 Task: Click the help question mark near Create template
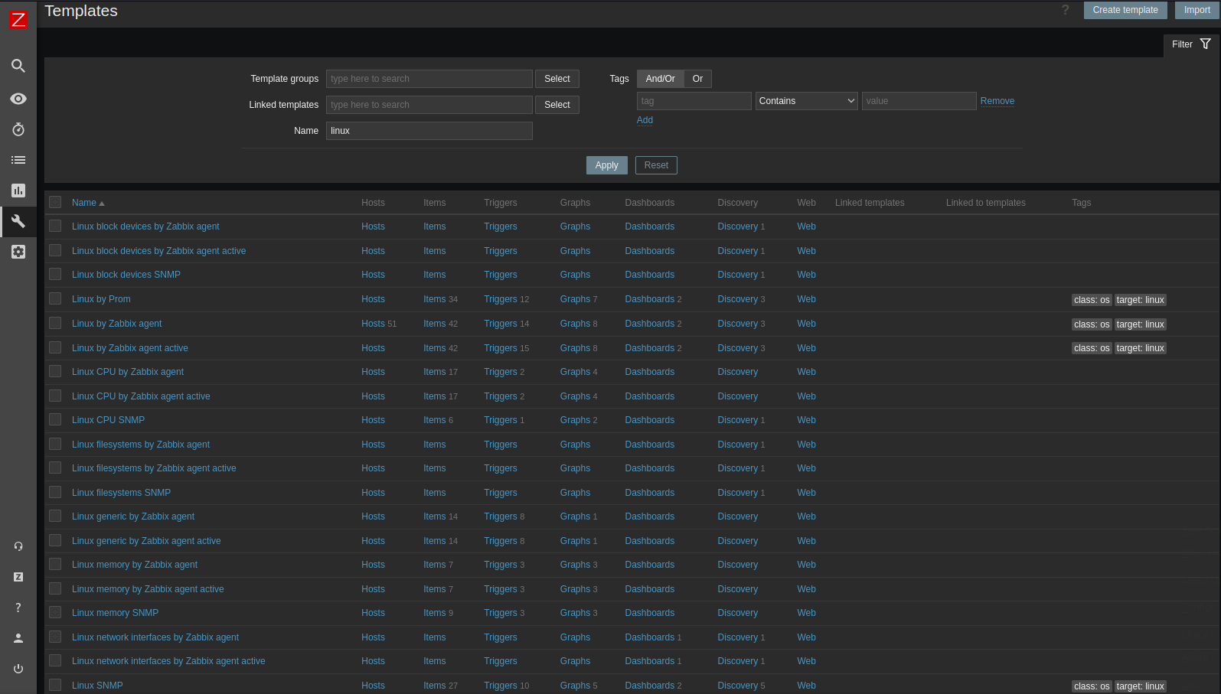click(1065, 10)
